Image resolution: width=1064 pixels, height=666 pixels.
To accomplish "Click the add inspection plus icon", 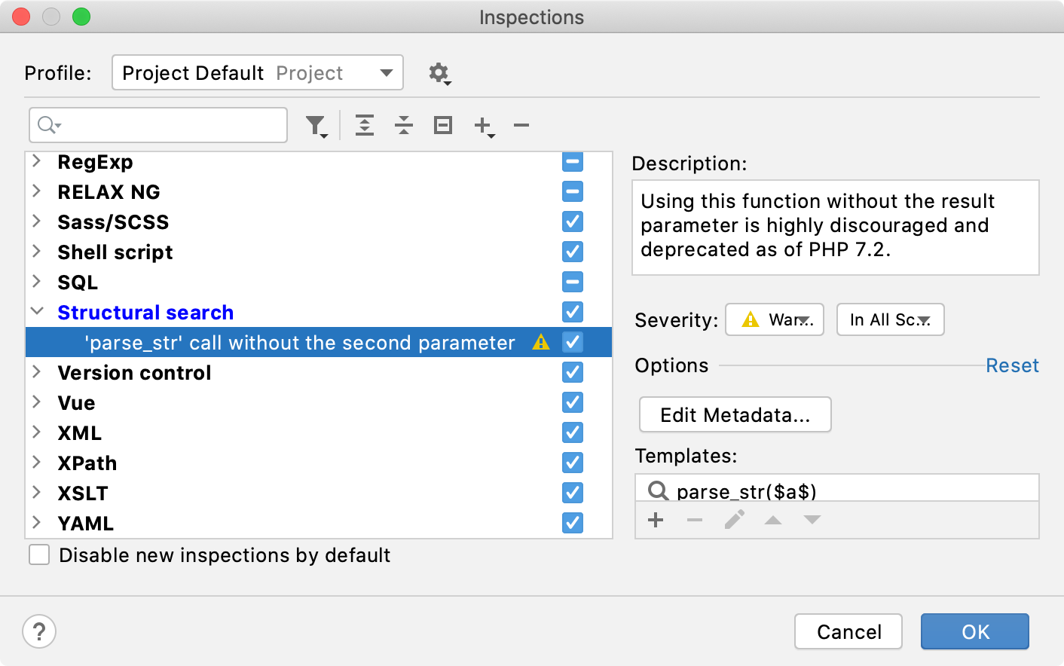I will click(x=484, y=126).
